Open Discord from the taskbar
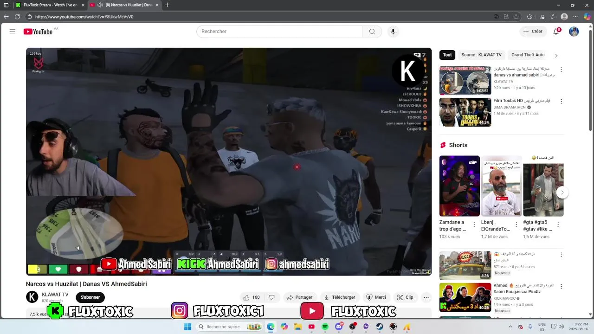The image size is (594, 334). click(339, 327)
